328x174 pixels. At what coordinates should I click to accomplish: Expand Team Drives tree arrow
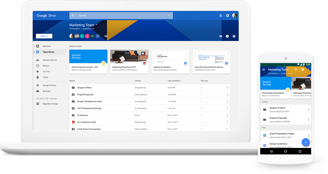pyautogui.click(x=34, y=52)
